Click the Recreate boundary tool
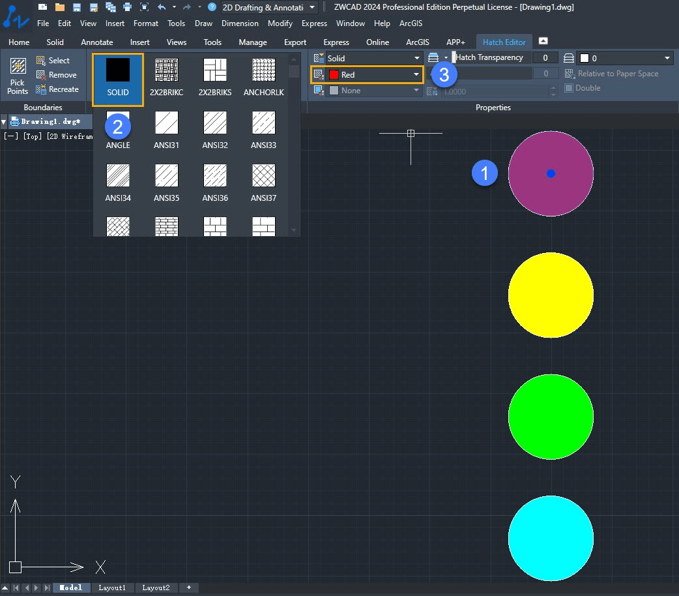This screenshot has width=679, height=596. click(x=57, y=89)
